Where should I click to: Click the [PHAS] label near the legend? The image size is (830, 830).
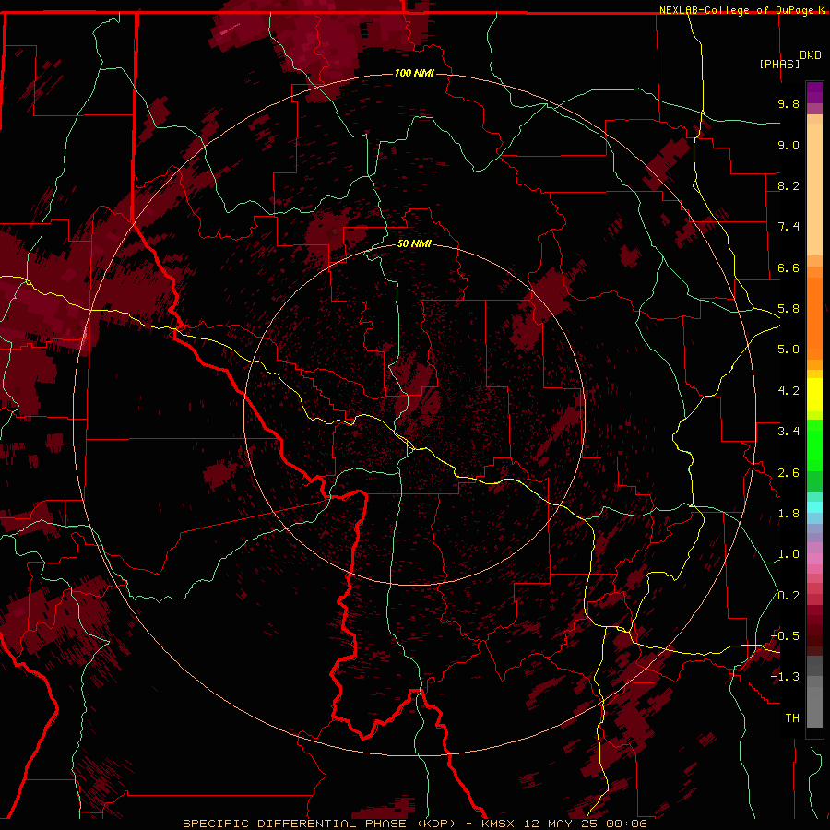point(779,64)
